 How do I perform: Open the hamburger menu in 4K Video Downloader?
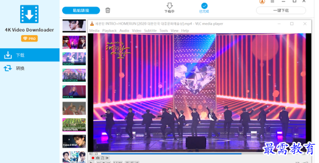[273, 1]
